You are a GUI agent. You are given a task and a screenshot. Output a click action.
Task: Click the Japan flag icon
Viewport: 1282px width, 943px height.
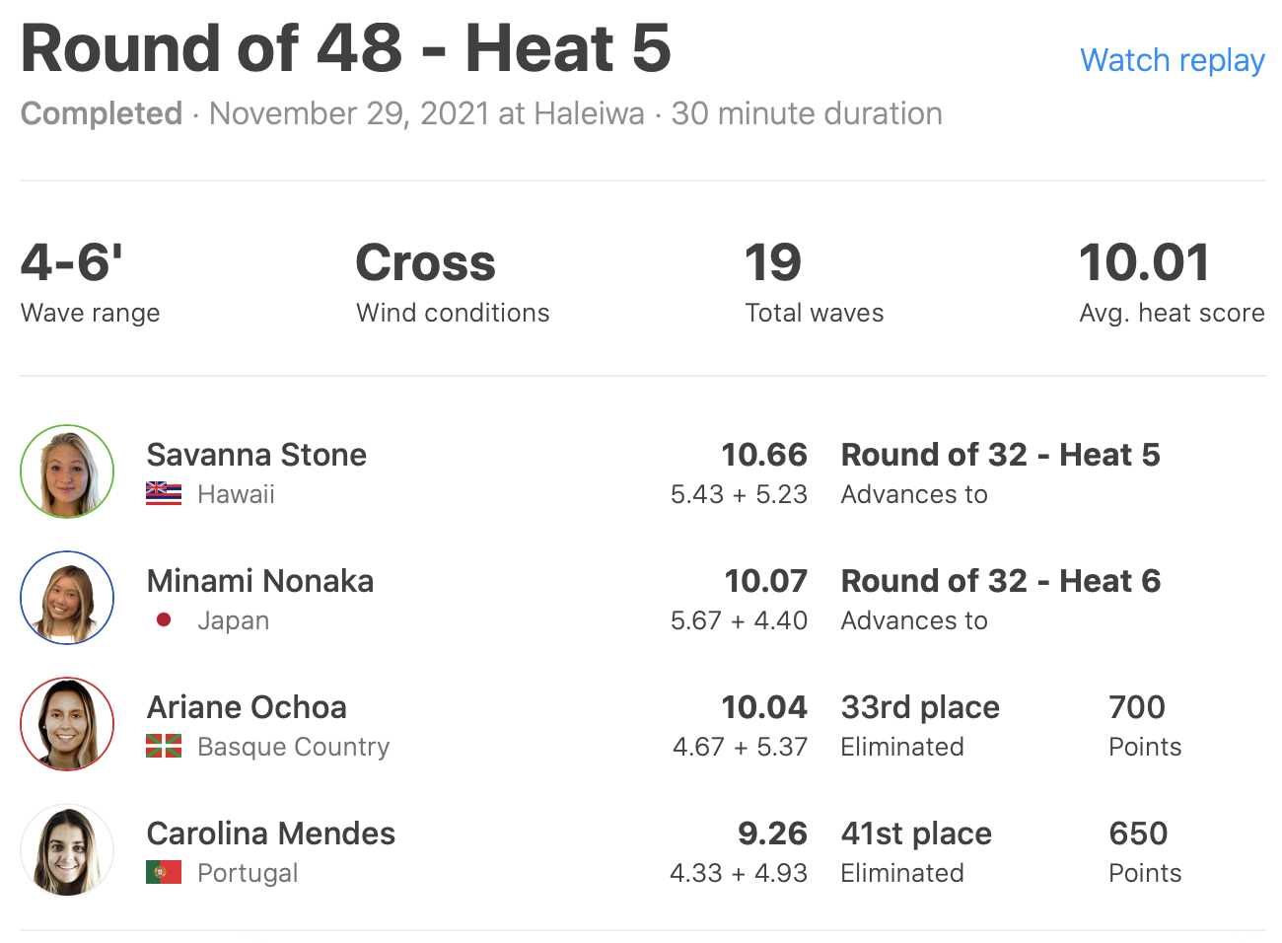click(164, 620)
